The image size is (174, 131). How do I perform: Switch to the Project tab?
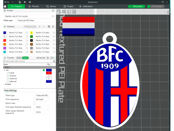point(69,7)
